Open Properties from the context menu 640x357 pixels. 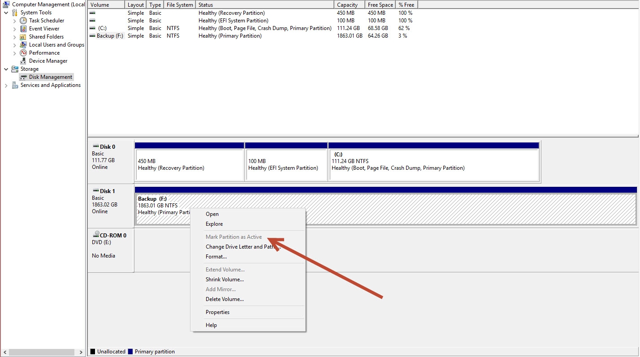pos(217,312)
